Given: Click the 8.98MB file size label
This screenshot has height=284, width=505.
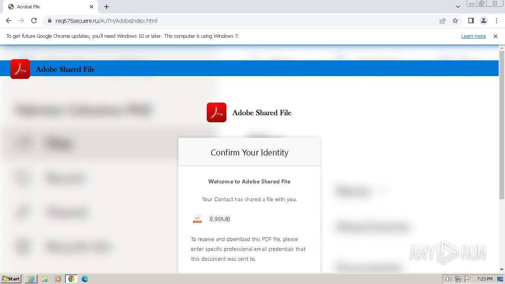Looking at the screenshot, I should tap(220, 219).
